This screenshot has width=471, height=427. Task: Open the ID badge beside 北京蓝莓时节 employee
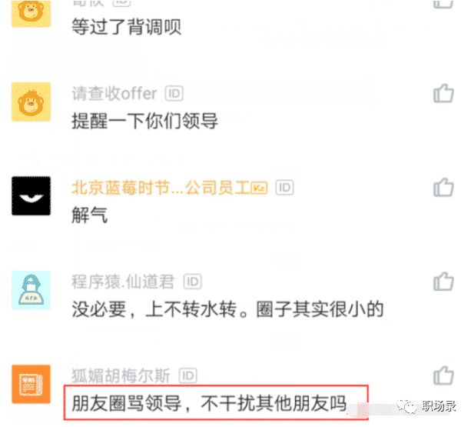point(285,188)
